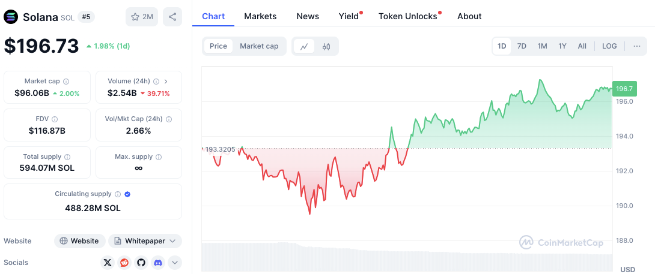Open the Markets tab
The width and height of the screenshot is (655, 274).
260,16
